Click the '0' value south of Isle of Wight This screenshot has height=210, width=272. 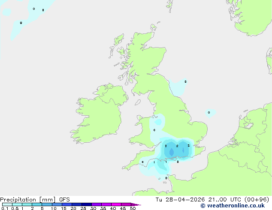click(178, 162)
